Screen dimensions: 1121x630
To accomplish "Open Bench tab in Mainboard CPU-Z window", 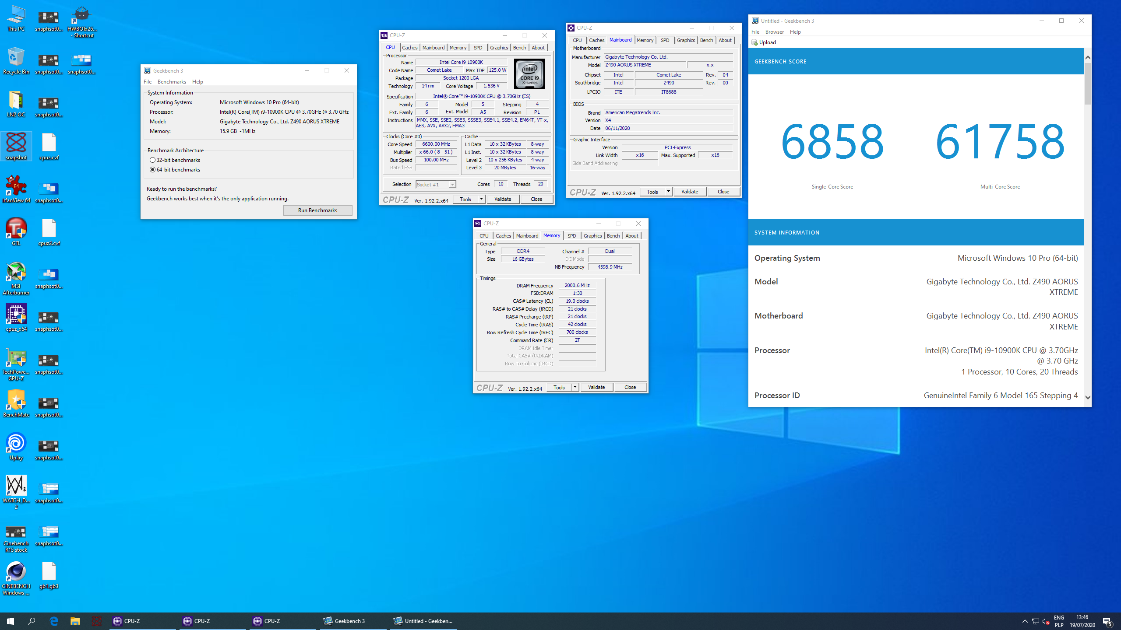I will click(x=706, y=40).
